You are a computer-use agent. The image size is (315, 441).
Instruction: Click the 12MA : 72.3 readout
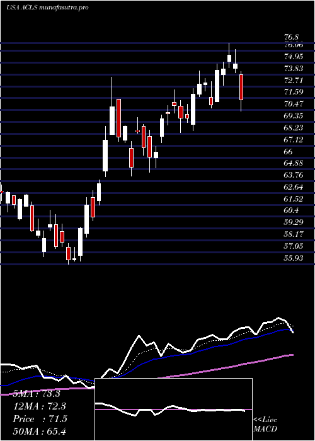[x=39, y=406]
